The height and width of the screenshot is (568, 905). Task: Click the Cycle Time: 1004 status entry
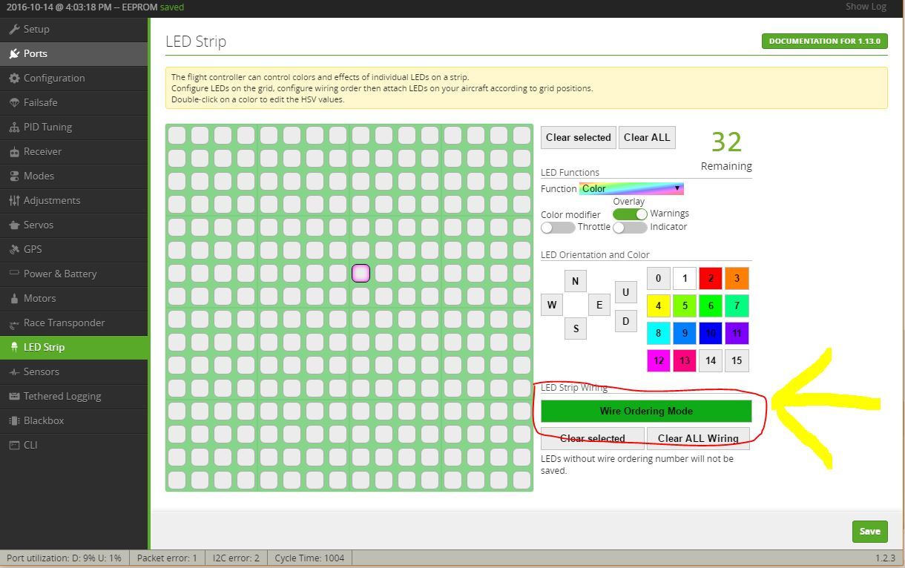pos(309,558)
